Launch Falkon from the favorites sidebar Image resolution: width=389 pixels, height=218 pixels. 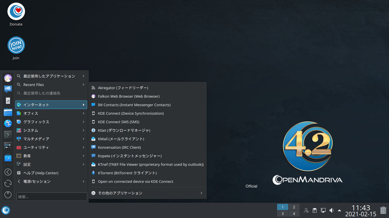8,78
